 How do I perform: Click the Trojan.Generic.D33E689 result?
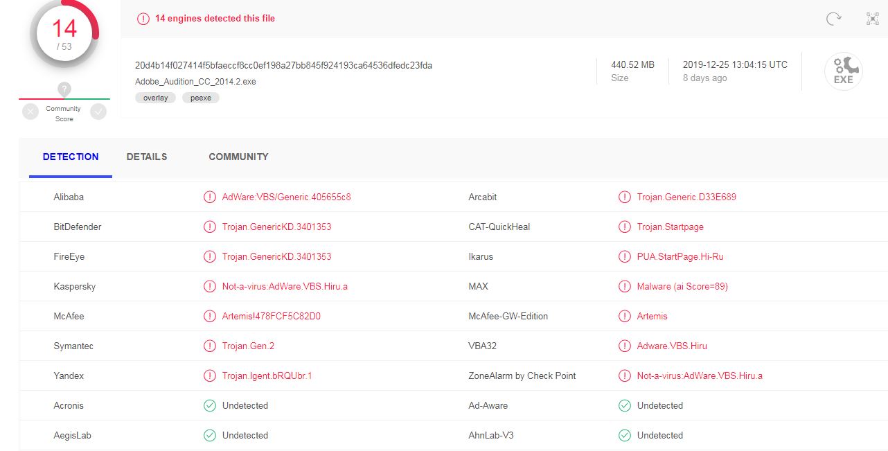(686, 197)
